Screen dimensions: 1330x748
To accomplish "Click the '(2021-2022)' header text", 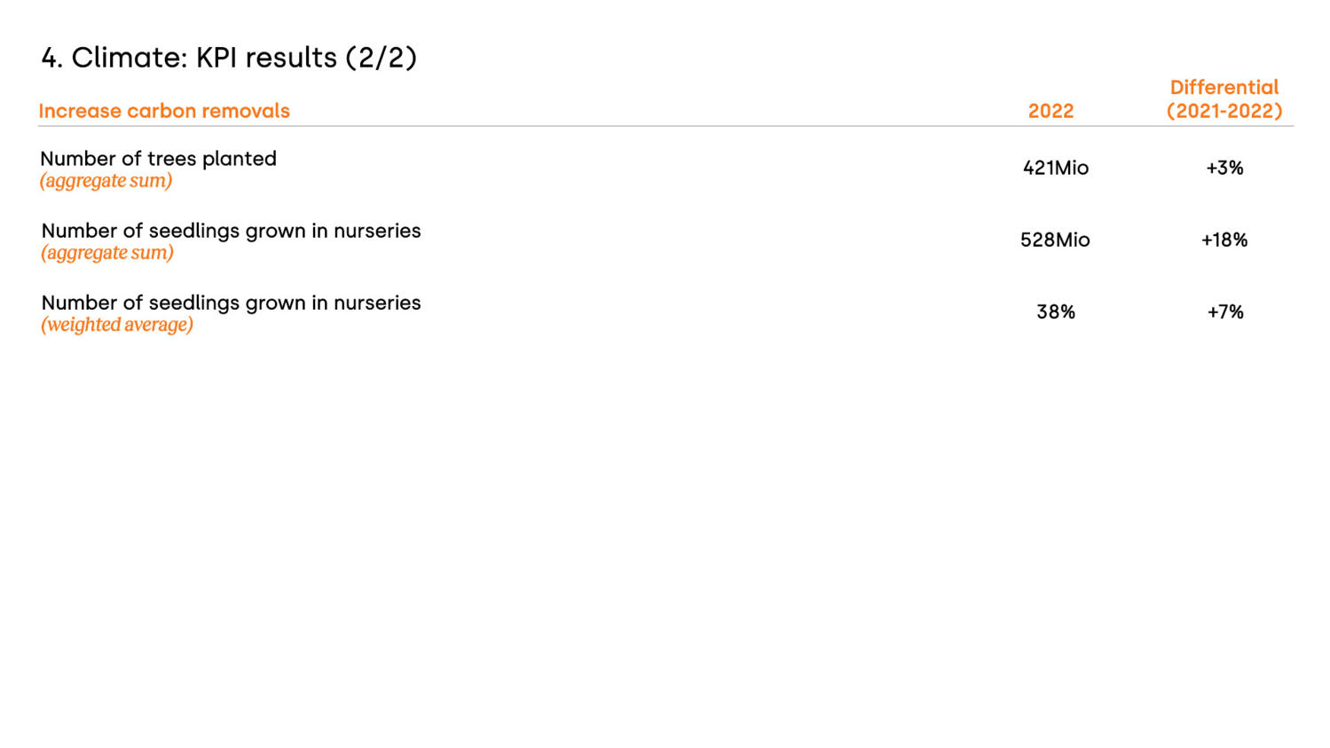I will (x=1224, y=111).
